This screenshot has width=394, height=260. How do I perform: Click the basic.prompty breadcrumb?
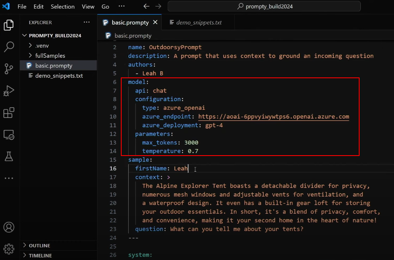(133, 36)
